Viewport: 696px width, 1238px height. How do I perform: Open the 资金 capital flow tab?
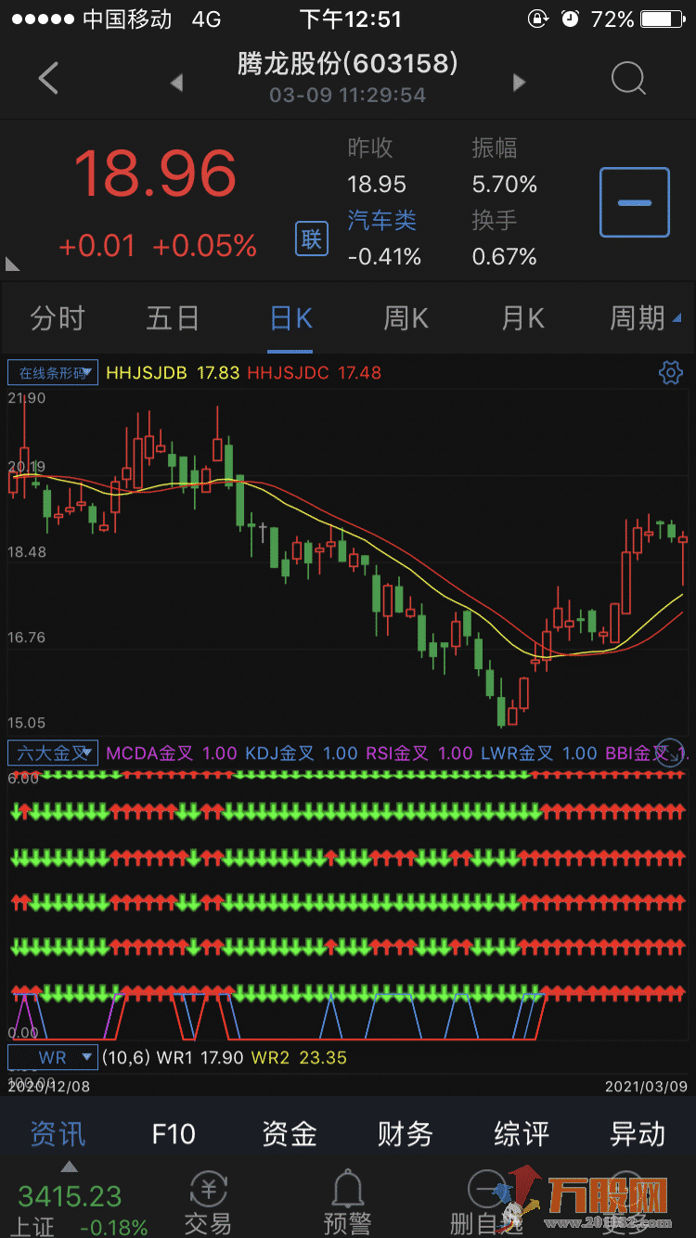[290, 1133]
